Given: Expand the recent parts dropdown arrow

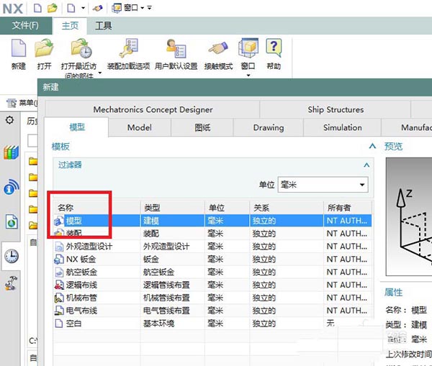Looking at the screenshot, I should 100,73.
